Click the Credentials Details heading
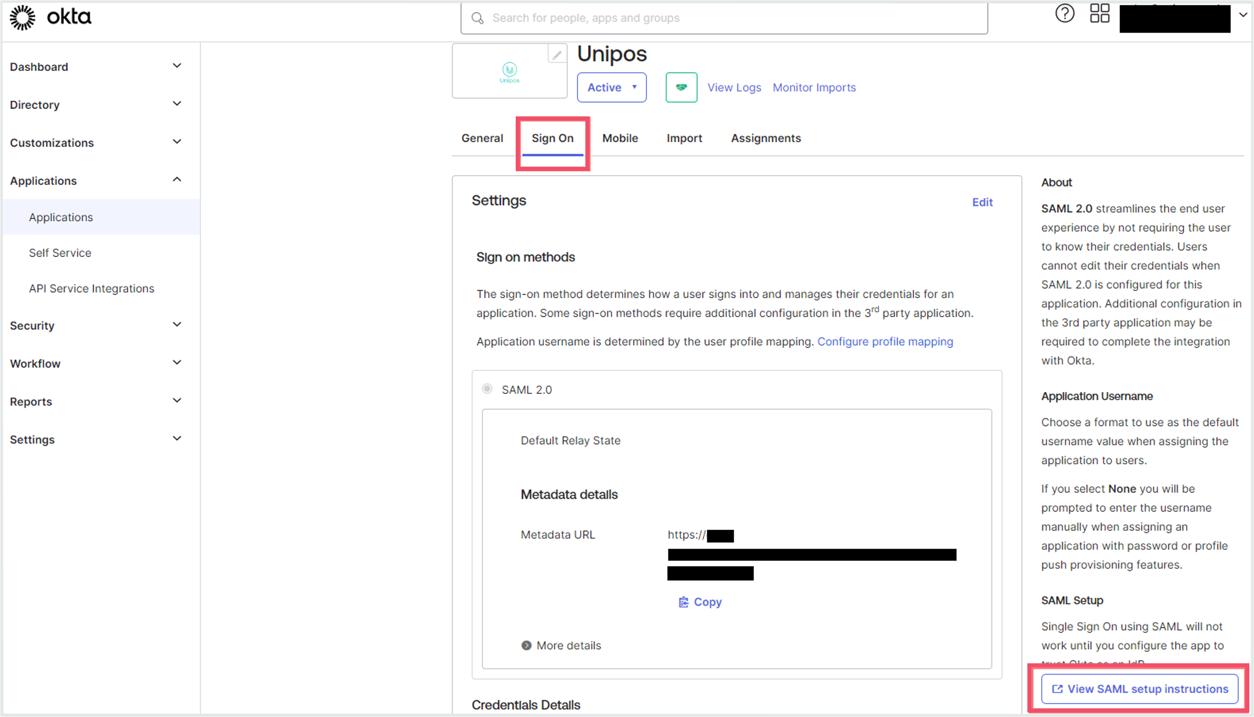The width and height of the screenshot is (1254, 717). (x=526, y=705)
